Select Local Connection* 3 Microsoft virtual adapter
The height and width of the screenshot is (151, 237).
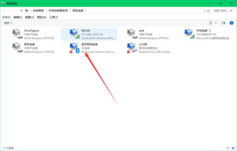(x=208, y=34)
